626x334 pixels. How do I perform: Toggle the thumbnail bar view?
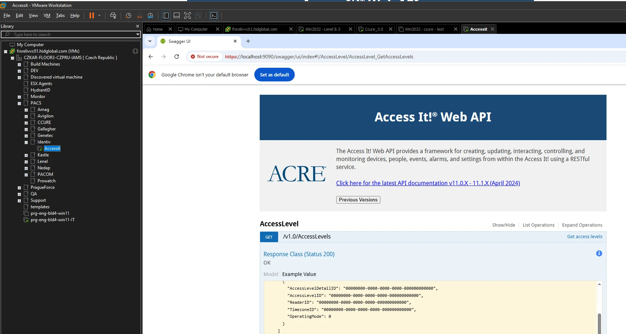click(177, 15)
